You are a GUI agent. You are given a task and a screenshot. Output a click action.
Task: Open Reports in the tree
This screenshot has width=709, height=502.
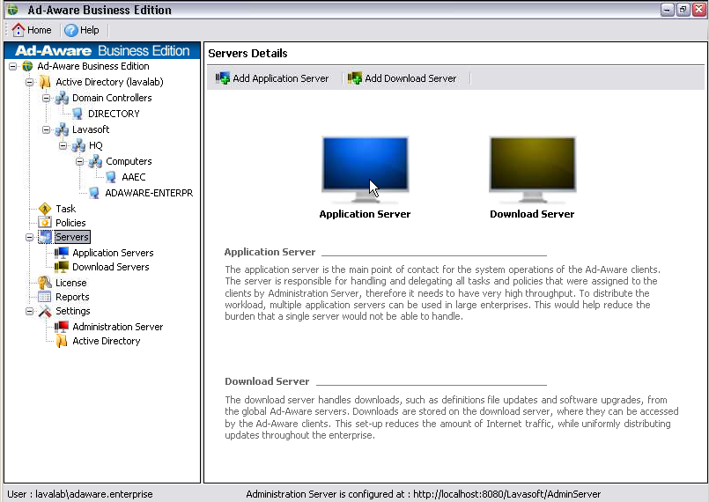(x=72, y=297)
